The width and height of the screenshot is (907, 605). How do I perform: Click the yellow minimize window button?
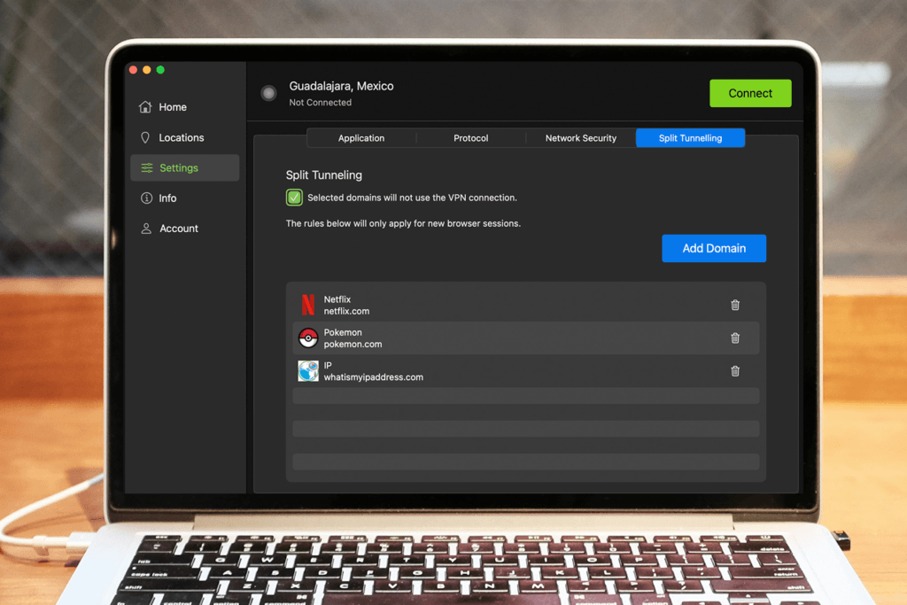147,70
